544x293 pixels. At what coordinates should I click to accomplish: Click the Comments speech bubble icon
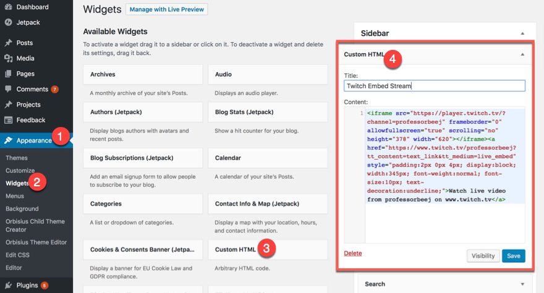[x=8, y=89]
